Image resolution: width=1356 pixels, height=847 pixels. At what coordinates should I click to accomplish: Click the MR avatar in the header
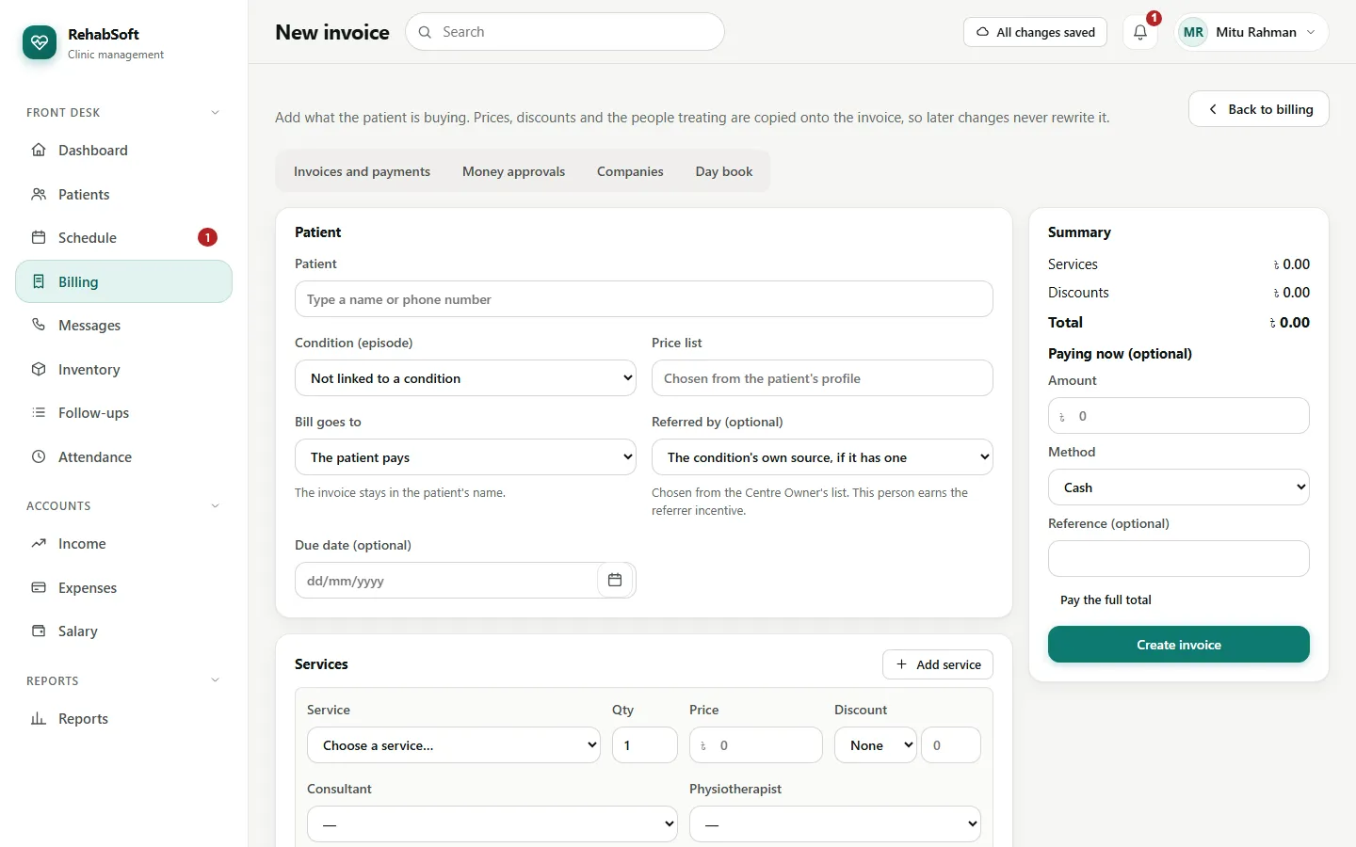pos(1193,32)
